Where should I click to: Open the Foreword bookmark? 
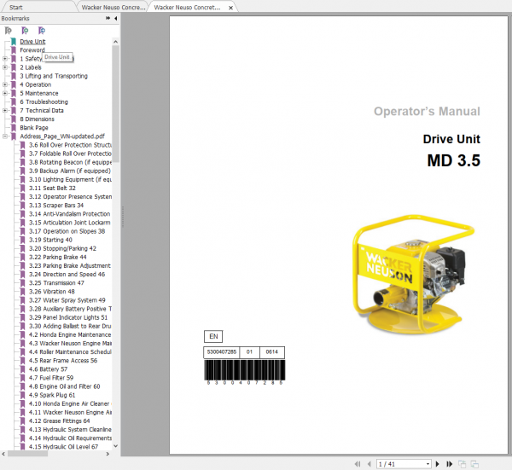coord(32,50)
